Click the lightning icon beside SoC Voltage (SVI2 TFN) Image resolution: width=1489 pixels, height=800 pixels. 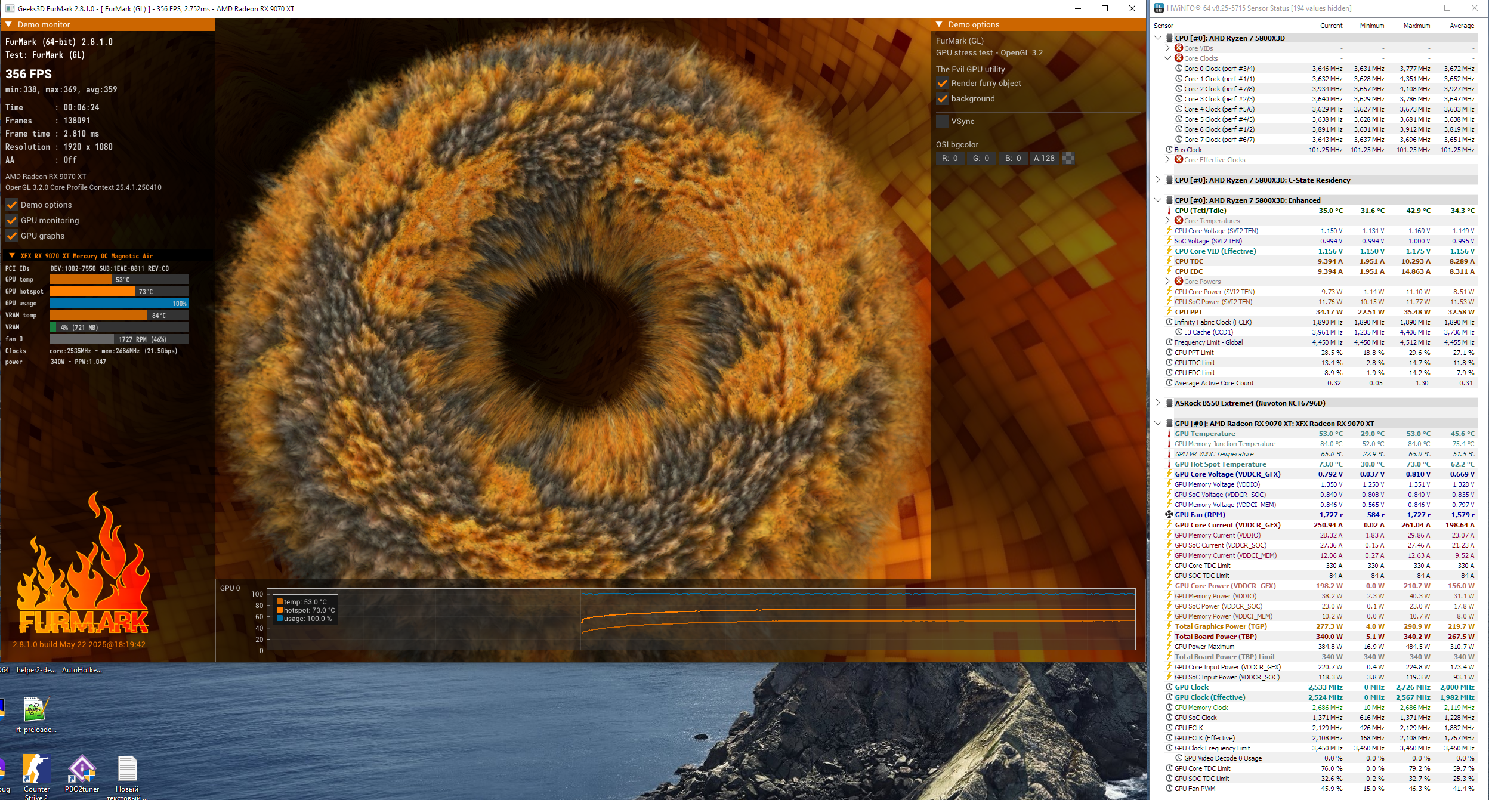(1169, 241)
